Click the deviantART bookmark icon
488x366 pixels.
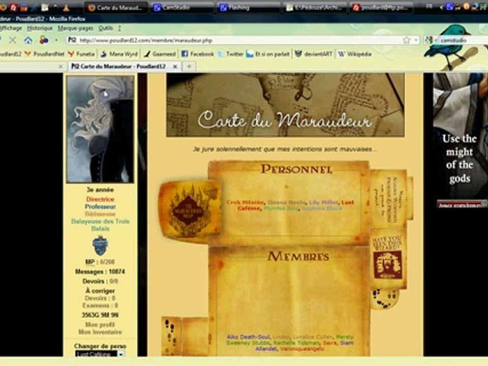298,54
